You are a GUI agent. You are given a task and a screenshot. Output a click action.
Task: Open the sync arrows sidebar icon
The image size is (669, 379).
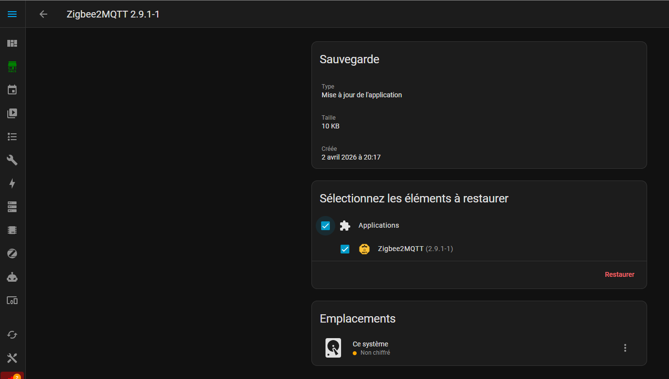pyautogui.click(x=12, y=335)
